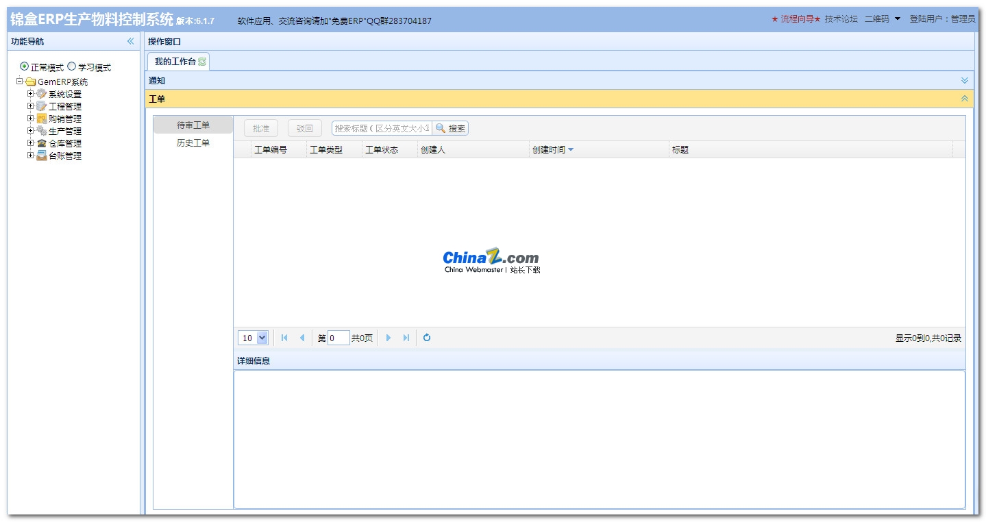Expand the 仓库管理 tree node

point(31,143)
